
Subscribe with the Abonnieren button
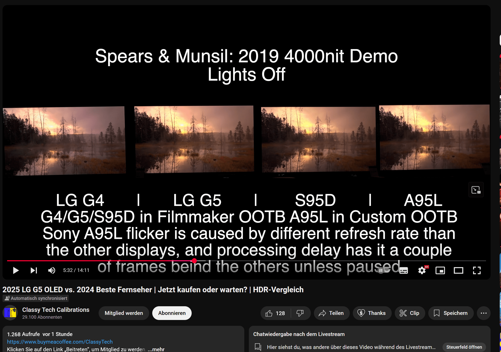(172, 313)
